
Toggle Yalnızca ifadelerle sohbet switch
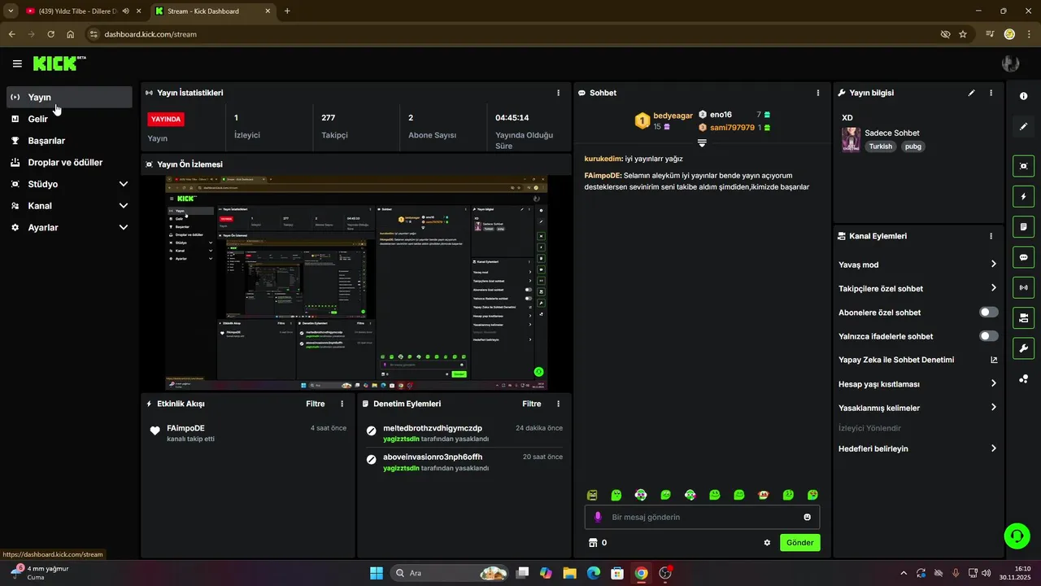coord(989,336)
